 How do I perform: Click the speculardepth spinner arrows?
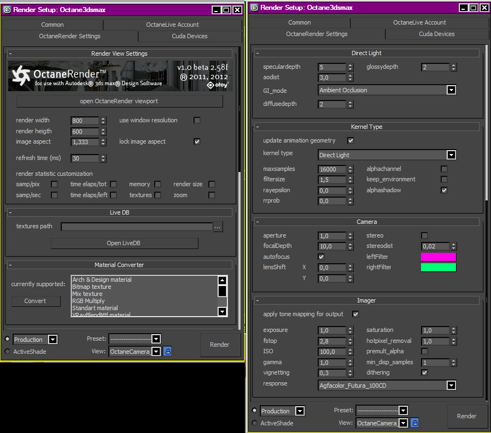[350, 67]
